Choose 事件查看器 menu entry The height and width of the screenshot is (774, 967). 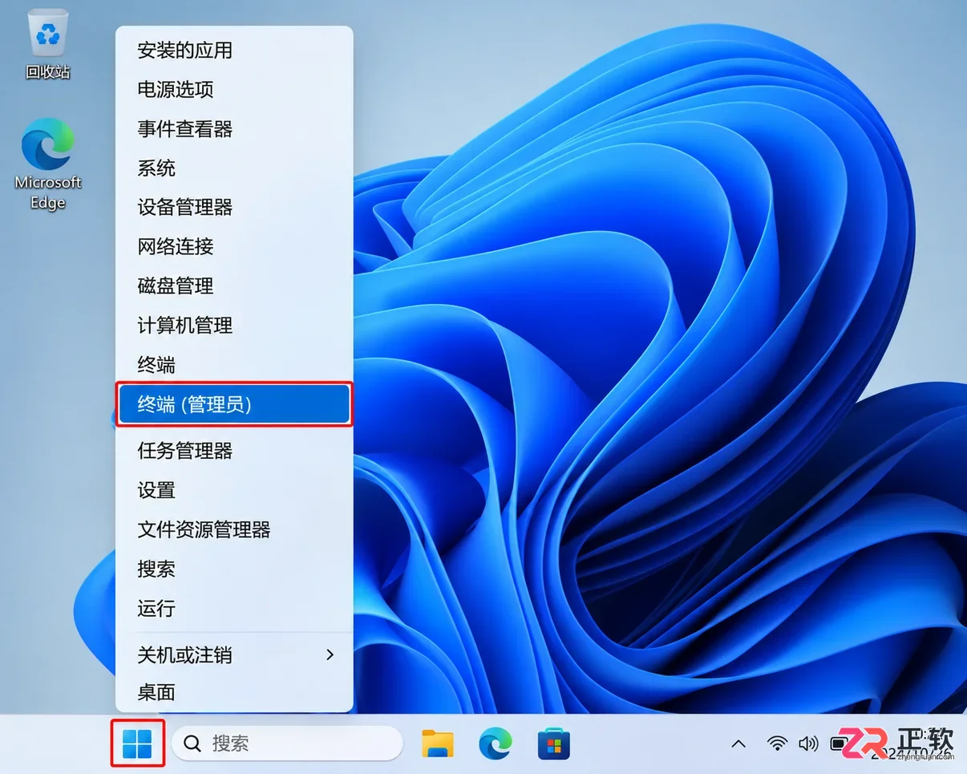pos(234,129)
